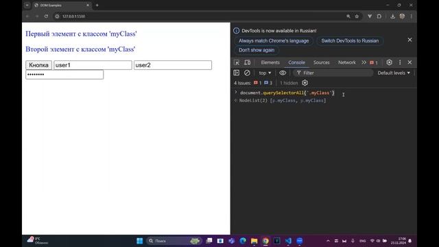Click Switch DevTools to Russian
Image resolution: width=439 pixels, height=247 pixels.
tap(350, 41)
